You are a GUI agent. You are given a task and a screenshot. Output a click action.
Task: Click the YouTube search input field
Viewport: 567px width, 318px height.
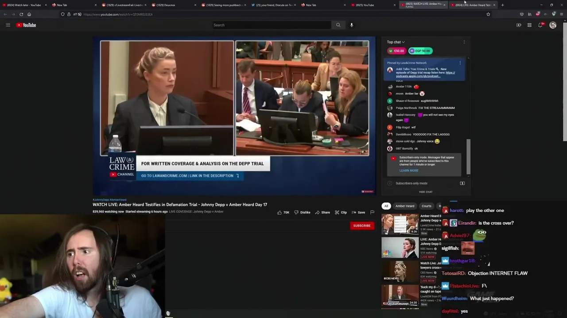coord(272,25)
